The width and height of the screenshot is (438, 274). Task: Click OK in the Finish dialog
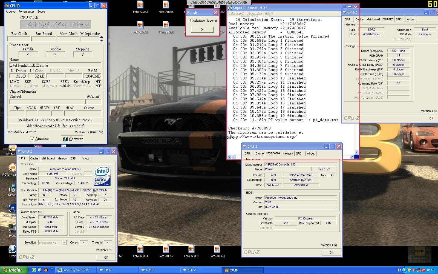[x=202, y=29]
